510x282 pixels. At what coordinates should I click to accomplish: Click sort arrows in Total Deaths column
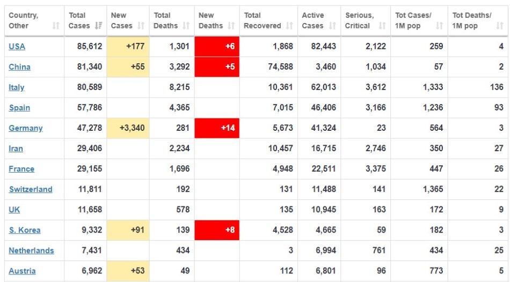[186, 26]
